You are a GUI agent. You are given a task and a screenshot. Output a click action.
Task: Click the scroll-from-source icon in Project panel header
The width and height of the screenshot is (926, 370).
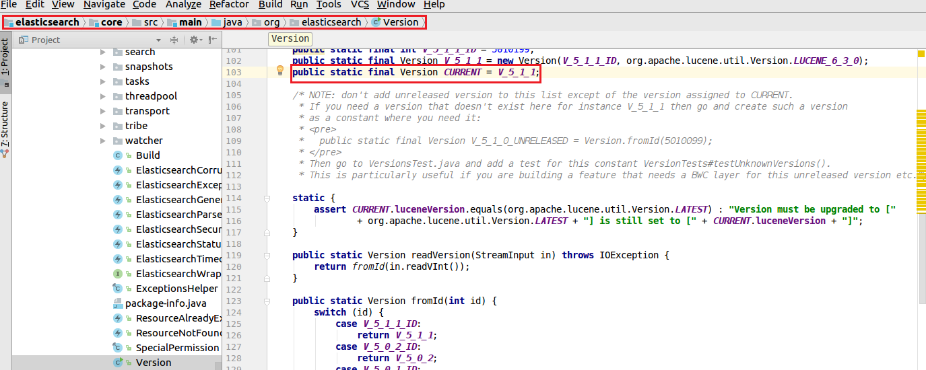(x=174, y=40)
